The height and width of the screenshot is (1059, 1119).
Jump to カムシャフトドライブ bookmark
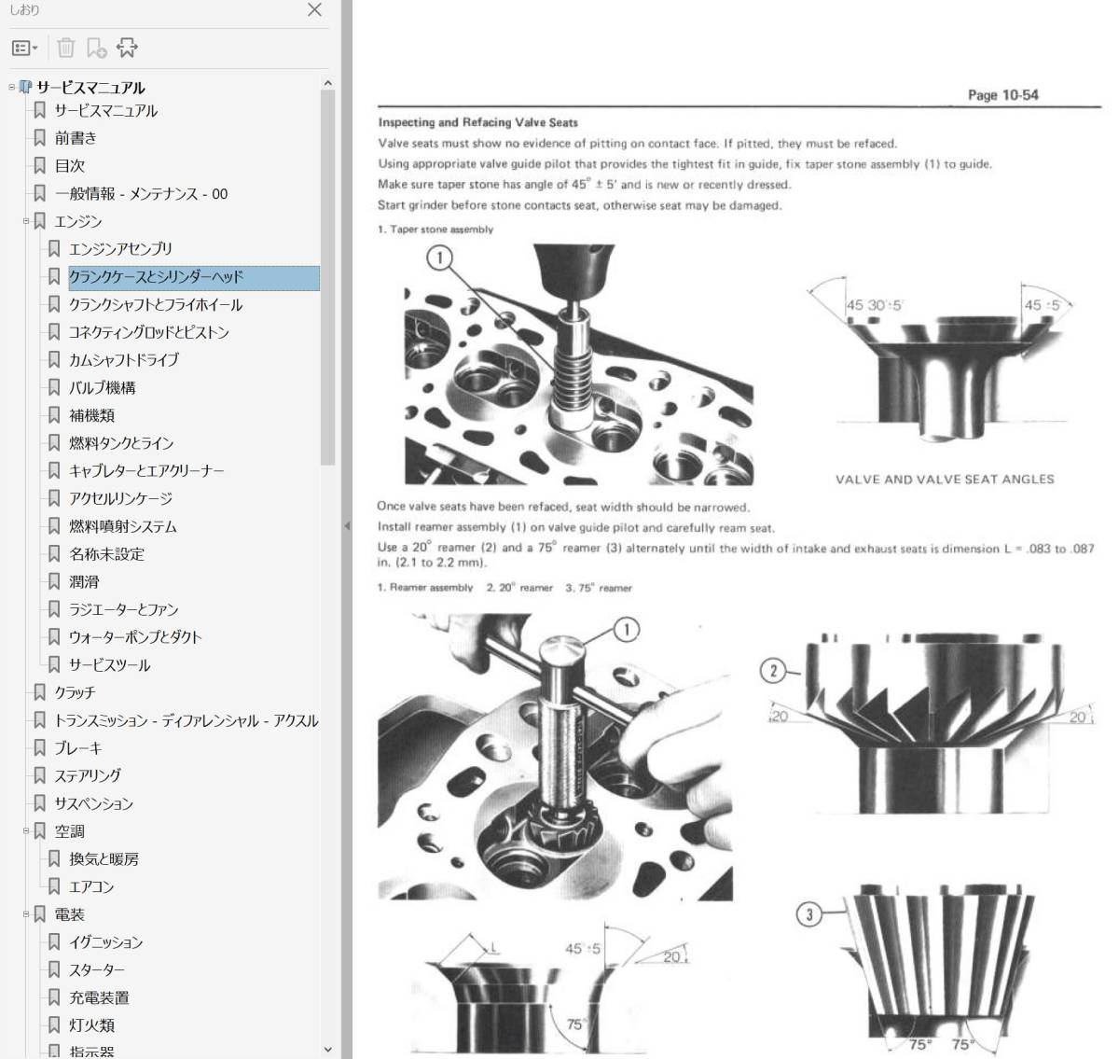124,360
